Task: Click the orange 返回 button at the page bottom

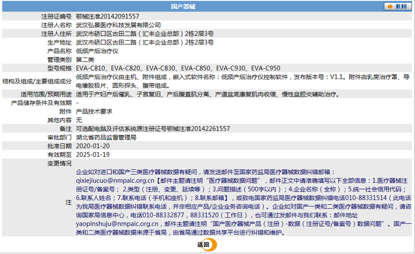Action: coord(207,245)
